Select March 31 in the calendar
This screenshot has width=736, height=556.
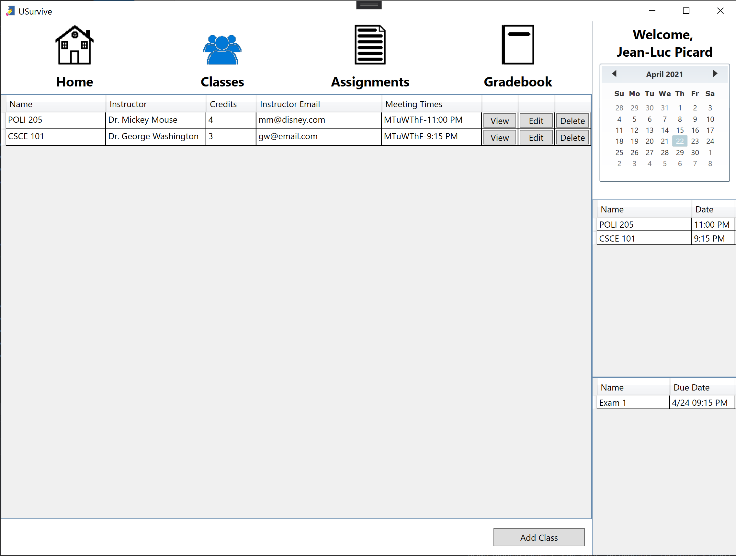[664, 108]
